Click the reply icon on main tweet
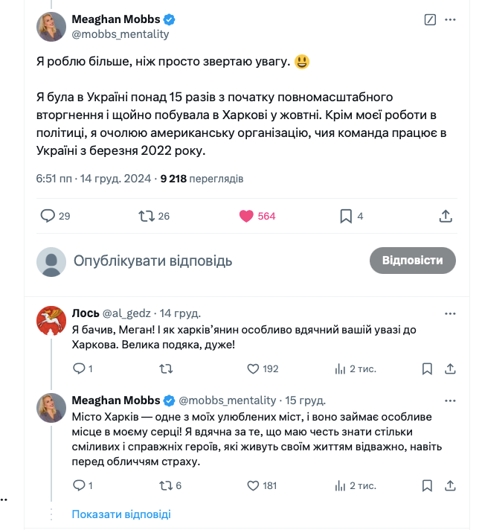Viewport: 482px width, 530px height. tap(48, 216)
